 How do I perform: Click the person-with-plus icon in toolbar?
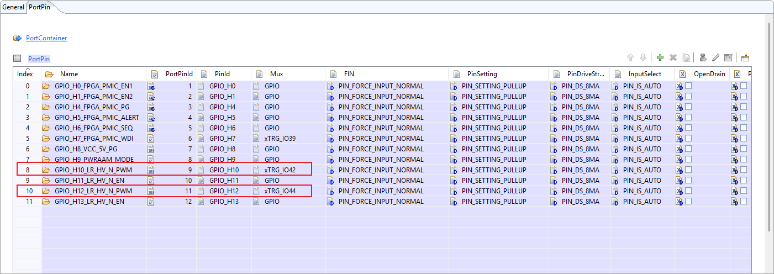coord(702,57)
